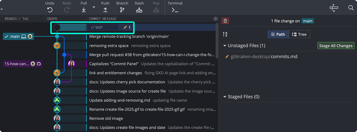
Task: Open graph column settings gear
Action: [215, 19]
